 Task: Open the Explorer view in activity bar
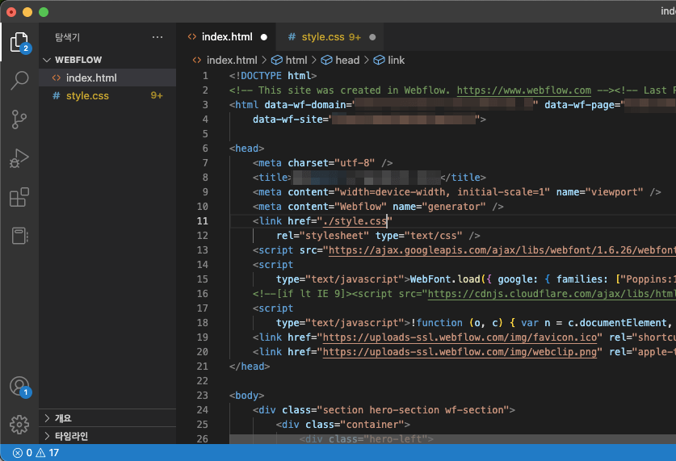[x=19, y=42]
